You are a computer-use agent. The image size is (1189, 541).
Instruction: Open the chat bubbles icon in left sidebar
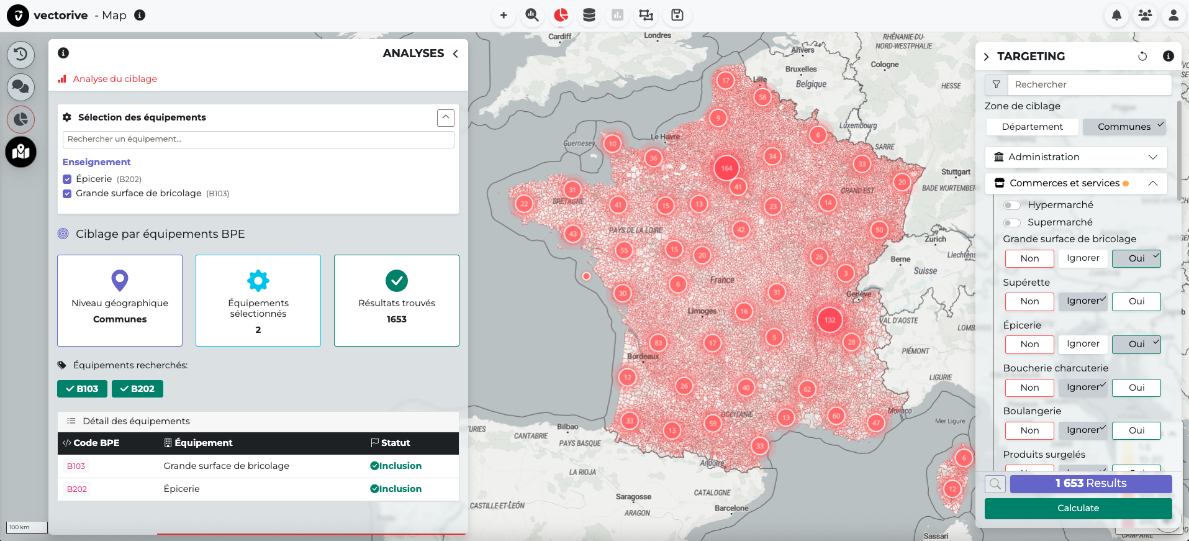pos(20,87)
